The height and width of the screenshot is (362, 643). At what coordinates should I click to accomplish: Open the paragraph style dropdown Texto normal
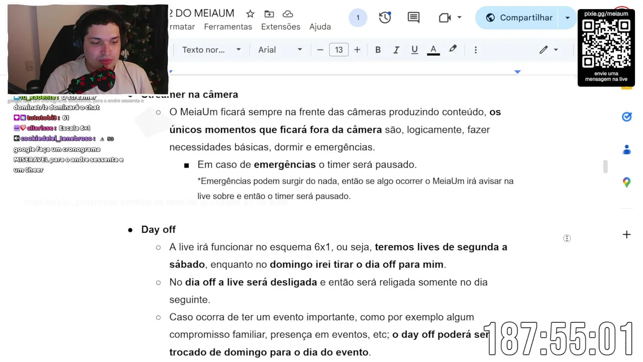[211, 50]
